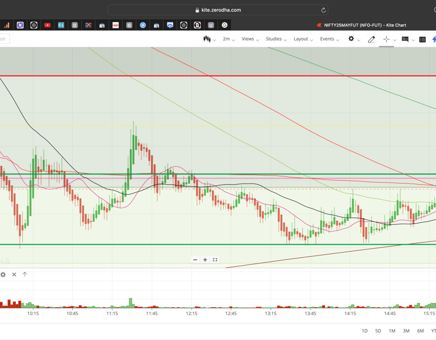Open the candlestick chart type selector
This screenshot has width=436, height=340.
[x=209, y=39]
